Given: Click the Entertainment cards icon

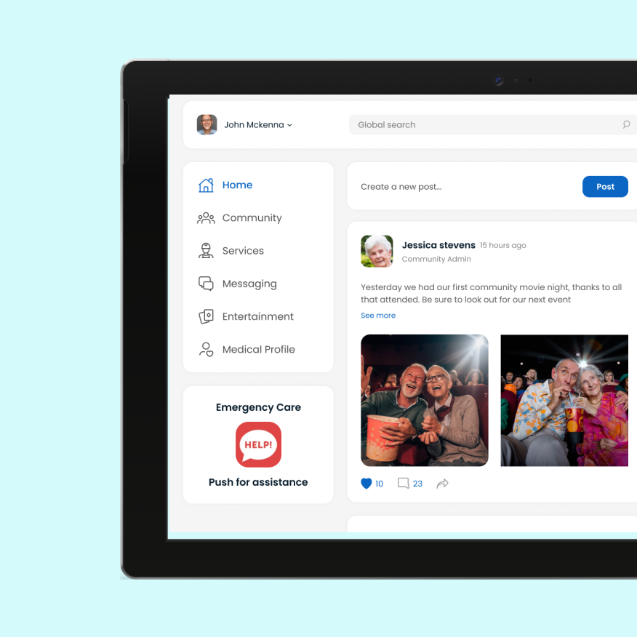Looking at the screenshot, I should tap(206, 316).
